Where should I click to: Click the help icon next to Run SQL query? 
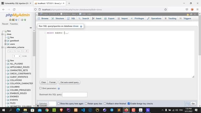81,26
